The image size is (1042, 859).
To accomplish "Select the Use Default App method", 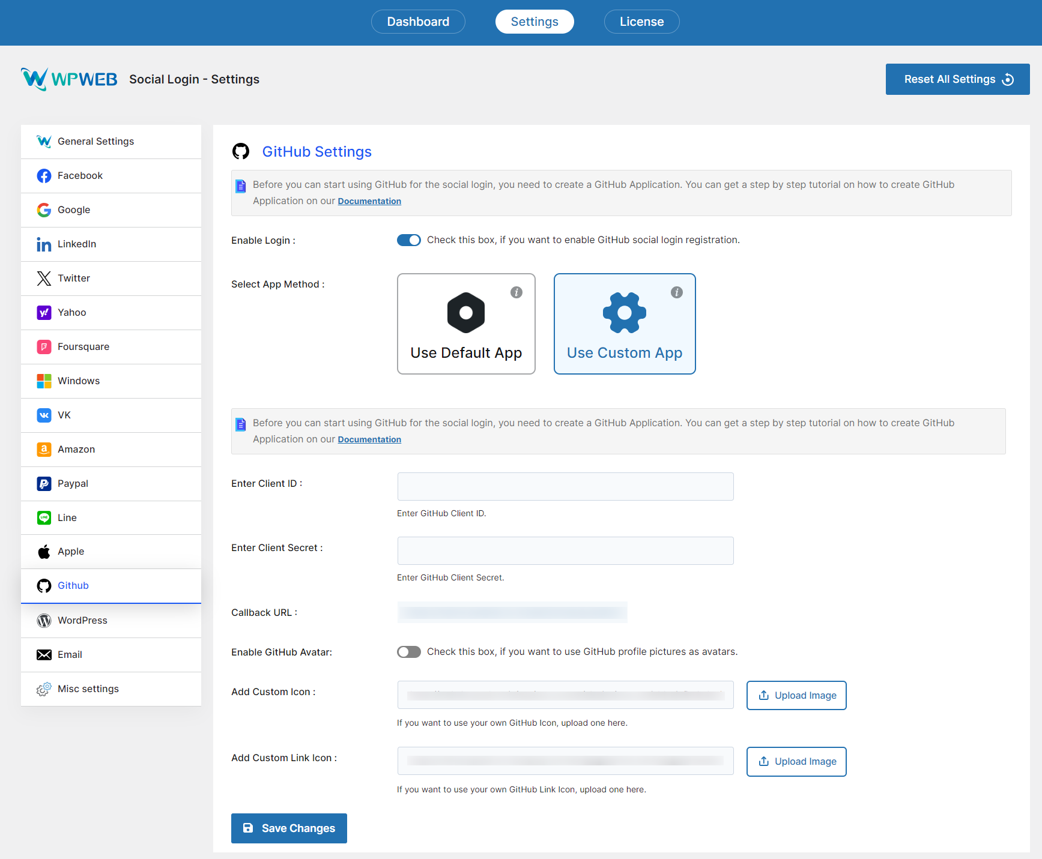I will point(466,324).
